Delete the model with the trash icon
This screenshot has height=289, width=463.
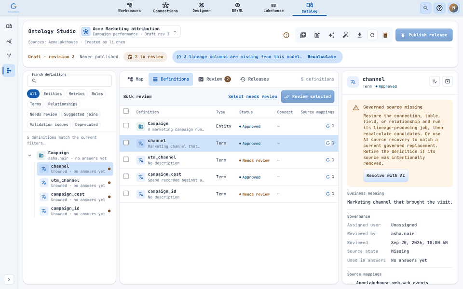385,35
